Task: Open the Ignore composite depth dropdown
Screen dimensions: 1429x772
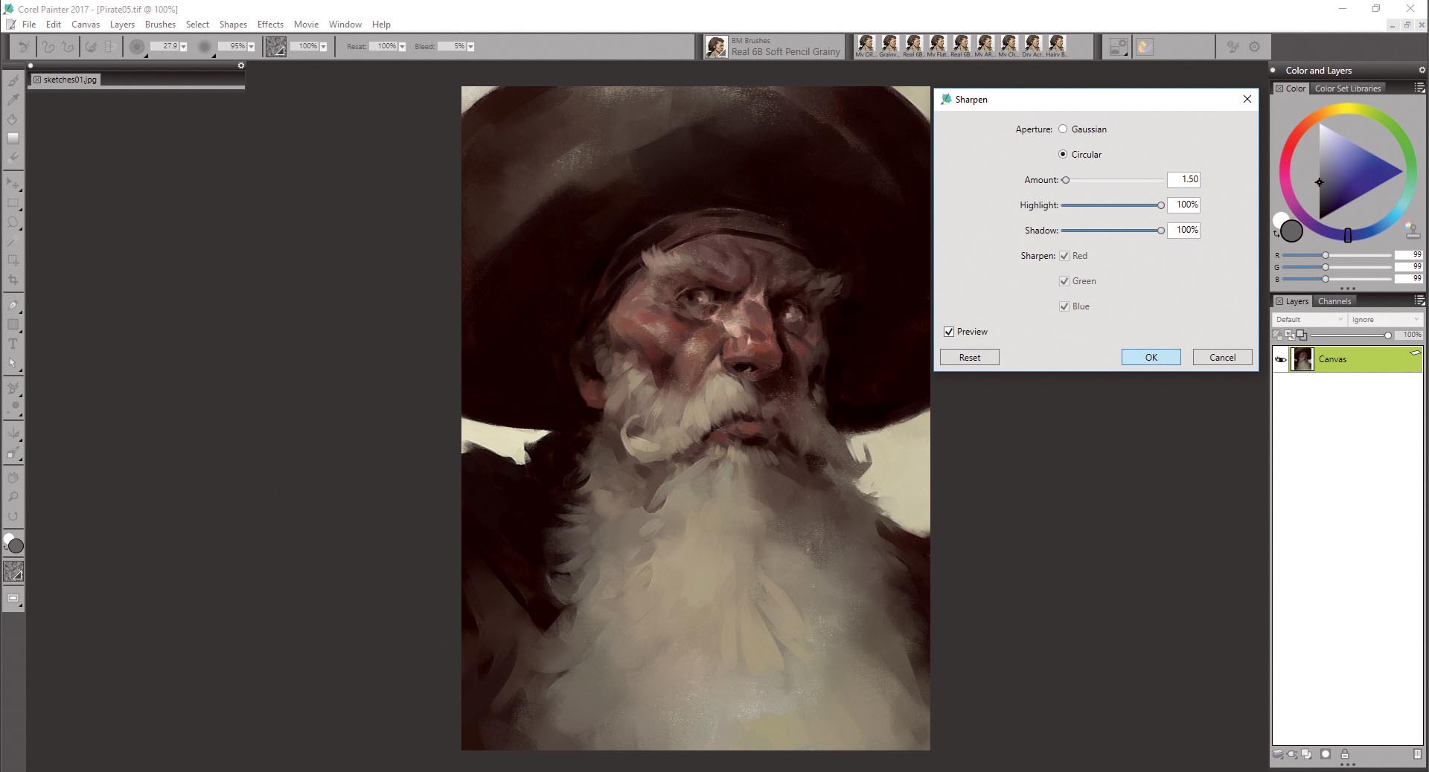Action: click(x=1385, y=319)
